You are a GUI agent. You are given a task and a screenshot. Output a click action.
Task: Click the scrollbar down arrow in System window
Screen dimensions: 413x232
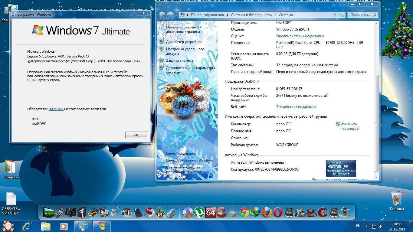(376, 178)
